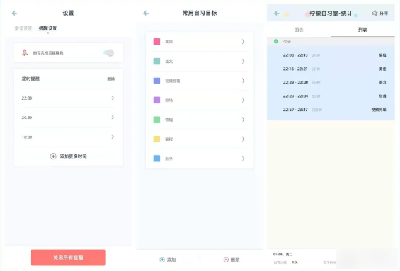This screenshot has width=400, height=271.
Task: Tap the 视频剪辑 goal label
Action: point(173,81)
